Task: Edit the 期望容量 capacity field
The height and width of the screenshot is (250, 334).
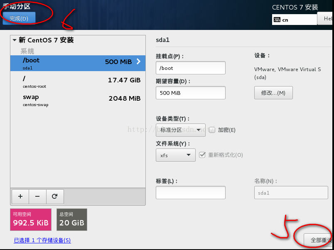Action: click(x=190, y=93)
